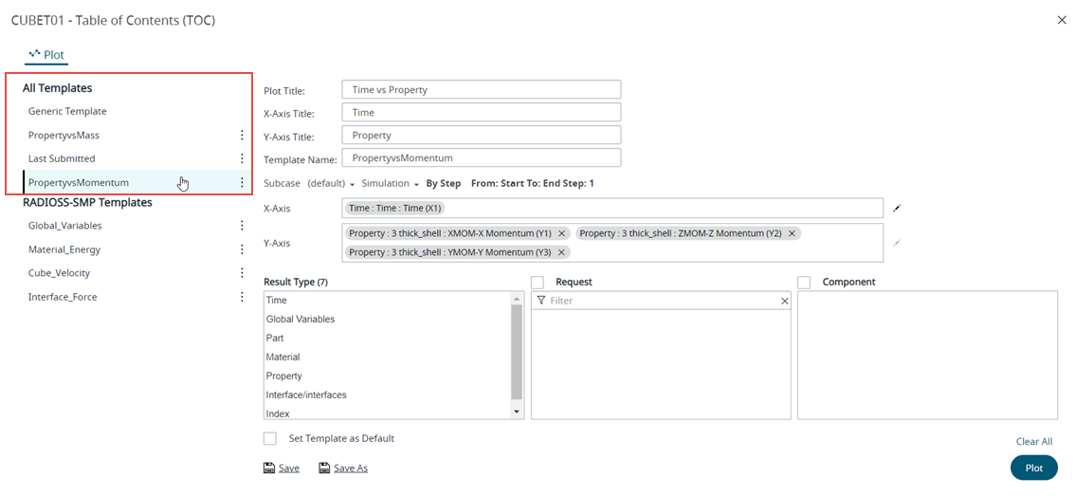Toggle the Component select-all checkbox
The height and width of the screenshot is (496, 1076).
point(804,283)
